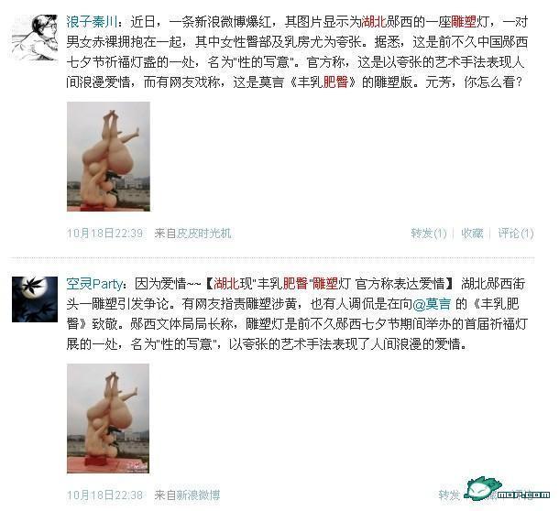The width and height of the screenshot is (559, 511).
Task: Open source link 新浪微博
Action: pos(199,495)
